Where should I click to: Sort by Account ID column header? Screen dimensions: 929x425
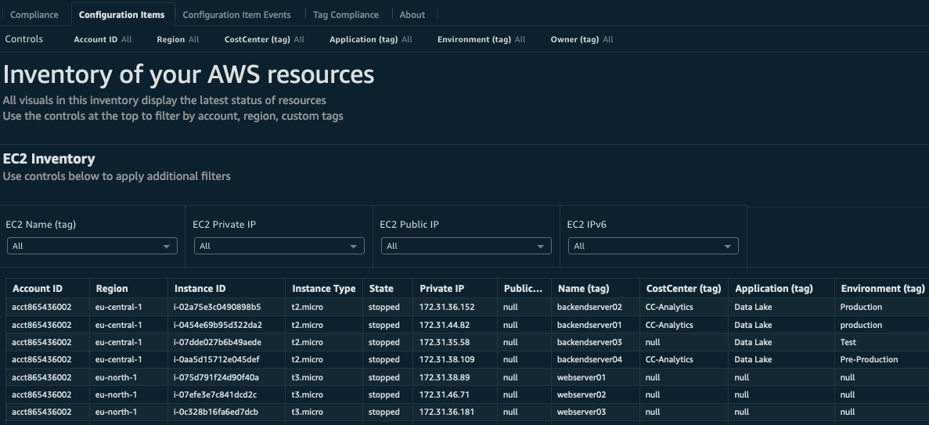[x=38, y=289]
